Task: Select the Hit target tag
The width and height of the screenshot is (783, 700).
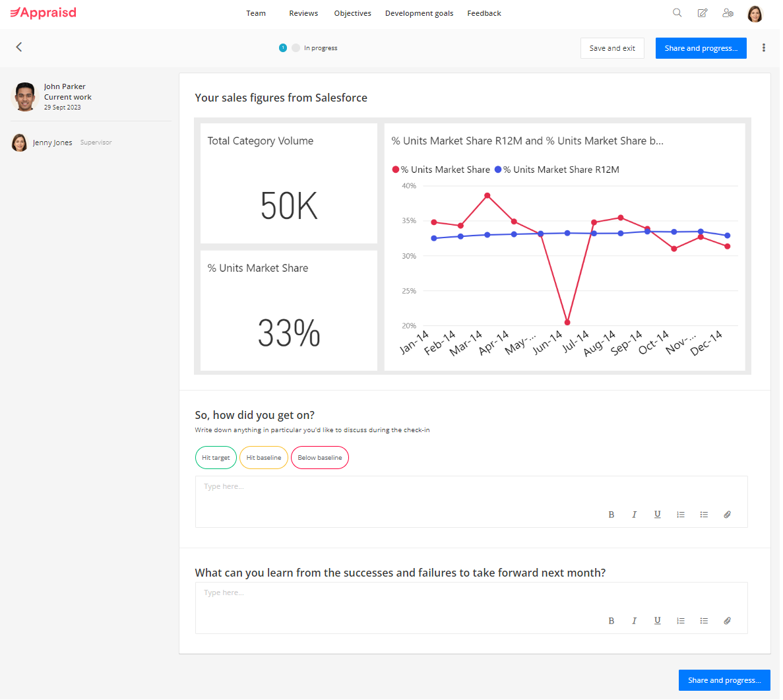Action: [216, 458]
